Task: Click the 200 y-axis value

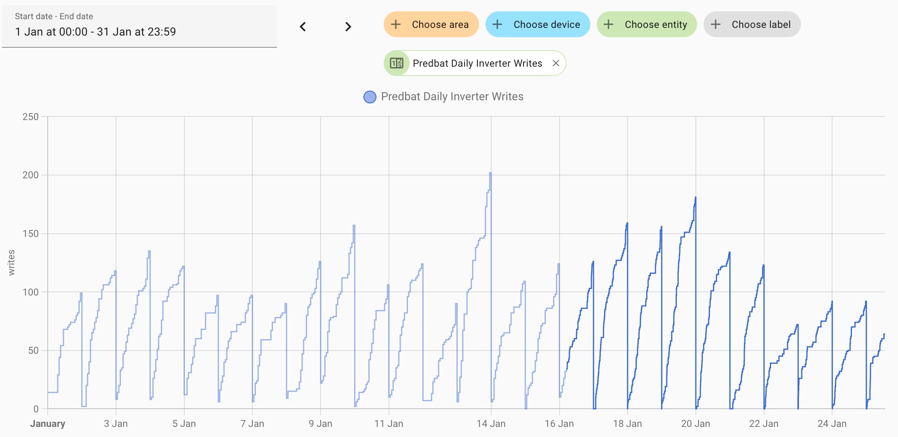Action: click(x=31, y=175)
